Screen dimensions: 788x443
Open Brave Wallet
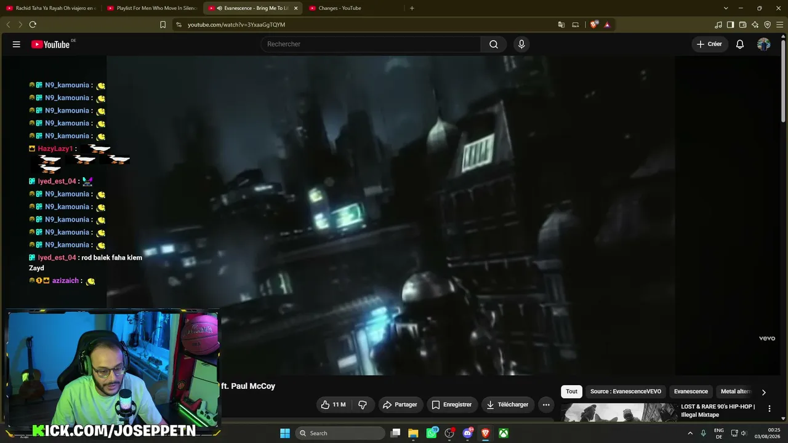742,25
